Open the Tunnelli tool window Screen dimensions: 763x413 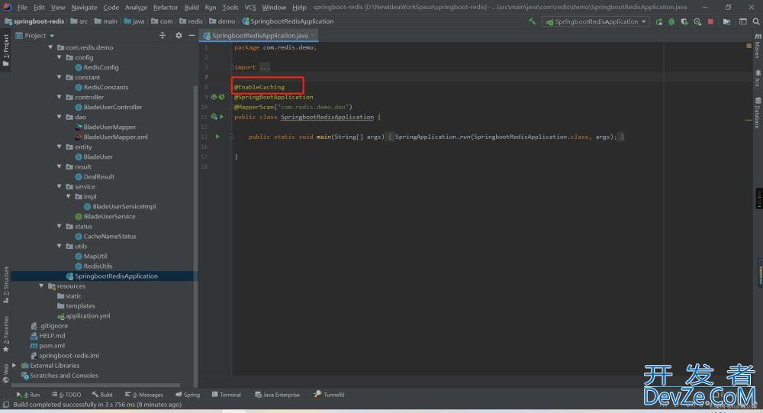[330, 395]
